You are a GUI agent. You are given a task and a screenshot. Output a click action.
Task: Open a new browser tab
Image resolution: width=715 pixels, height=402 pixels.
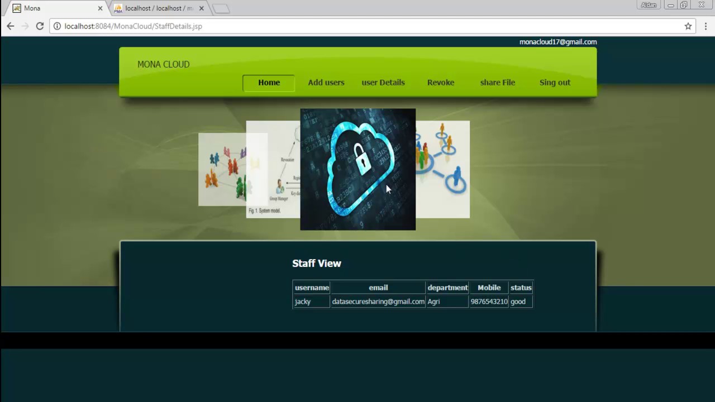(x=221, y=8)
